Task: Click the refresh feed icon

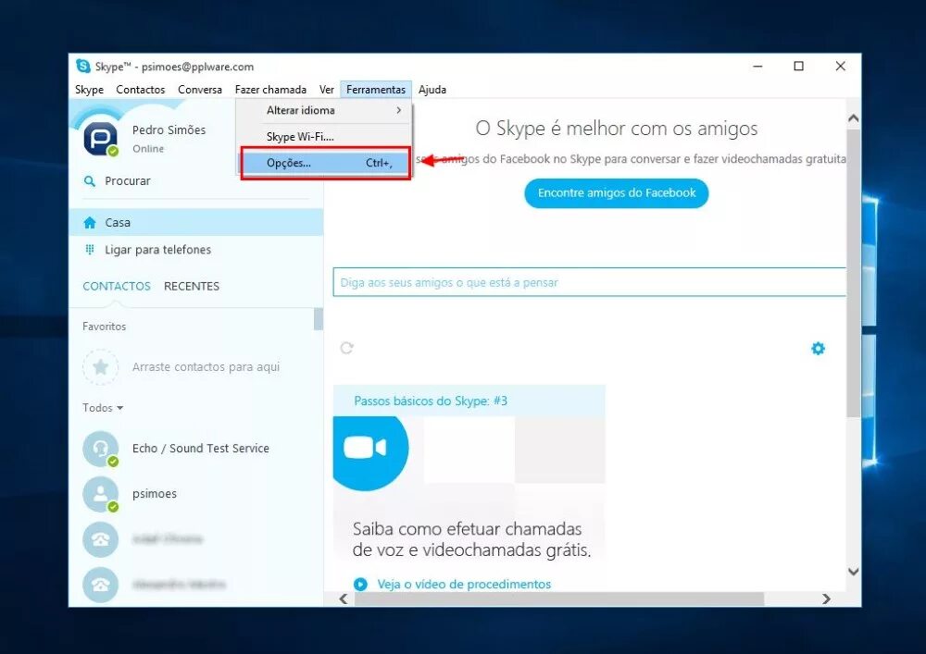Action: (346, 348)
